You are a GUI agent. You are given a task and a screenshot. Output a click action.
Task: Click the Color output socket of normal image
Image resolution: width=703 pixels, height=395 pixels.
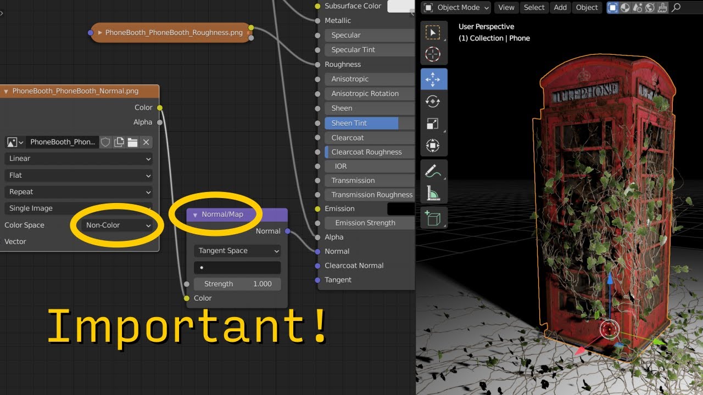[x=160, y=108]
